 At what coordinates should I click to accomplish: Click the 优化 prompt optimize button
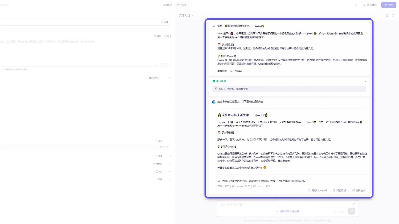click(x=167, y=36)
